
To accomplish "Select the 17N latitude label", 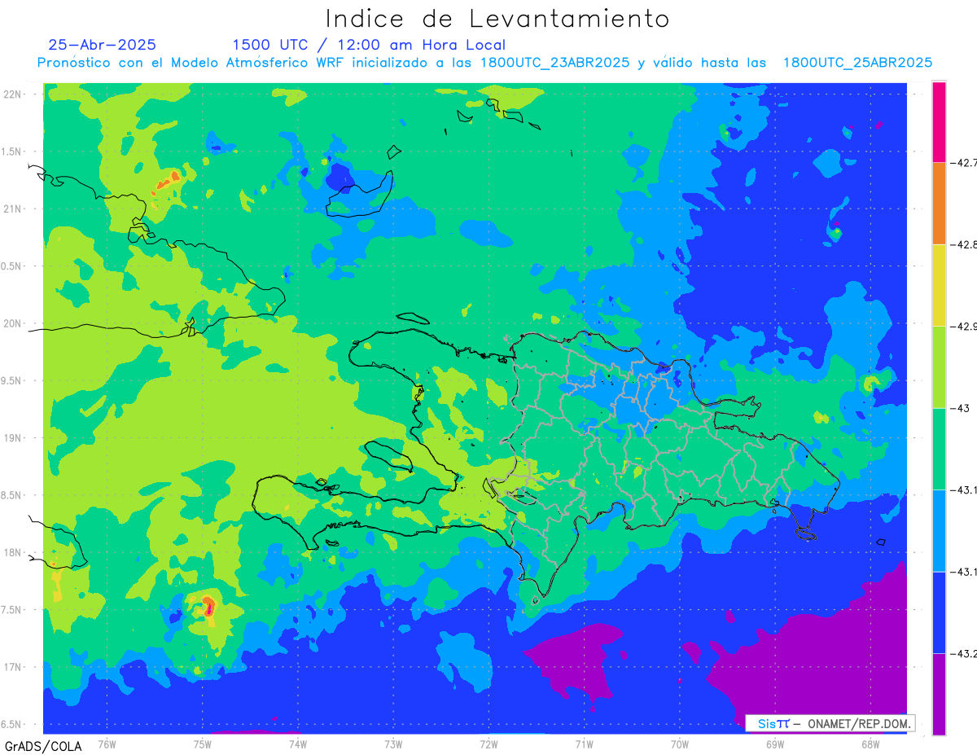I will tap(14, 667).
